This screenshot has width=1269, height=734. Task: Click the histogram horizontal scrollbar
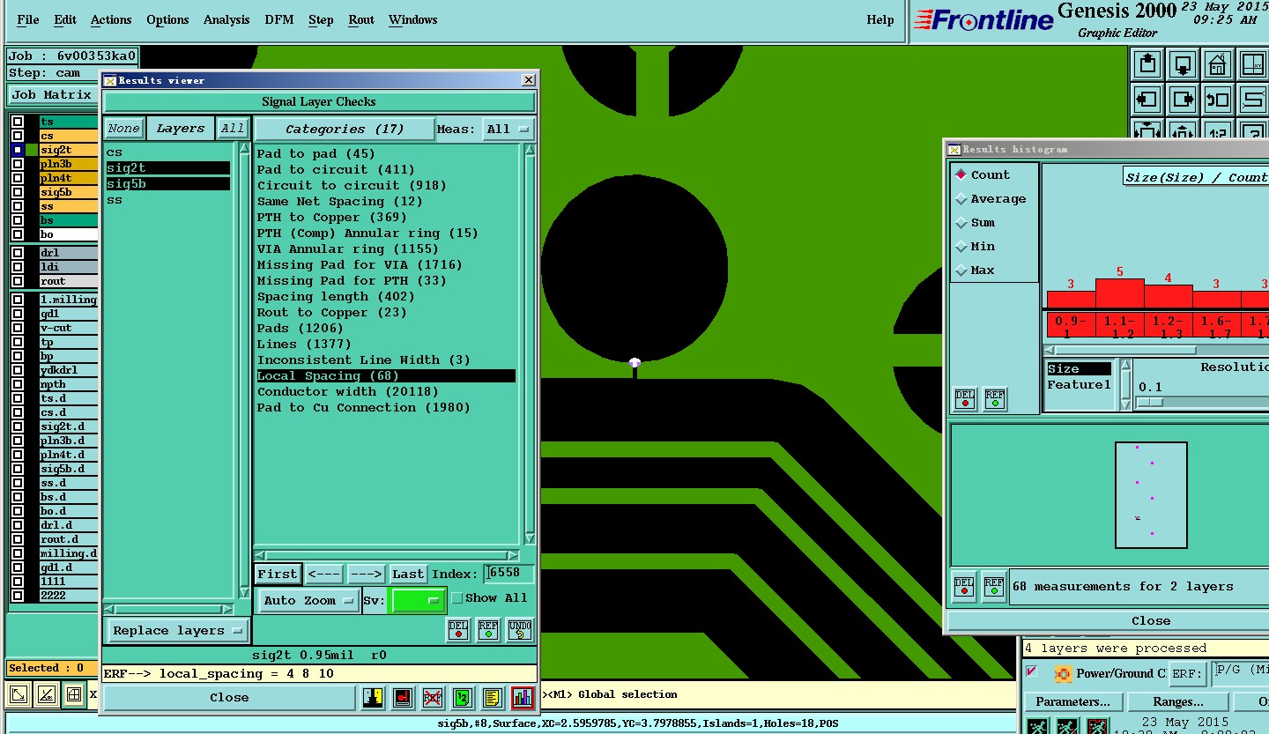pos(1156,351)
